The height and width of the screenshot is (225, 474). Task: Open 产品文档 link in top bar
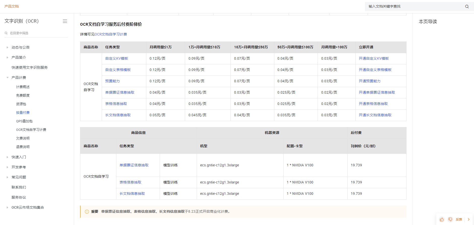(12, 6)
